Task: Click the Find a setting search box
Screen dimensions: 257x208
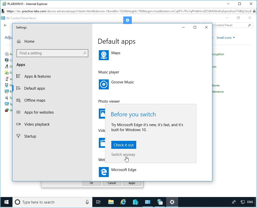Action: point(52,53)
